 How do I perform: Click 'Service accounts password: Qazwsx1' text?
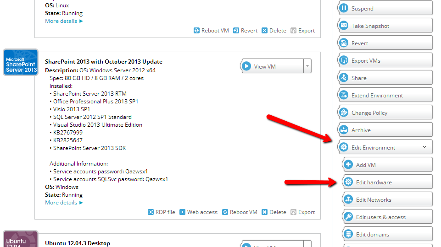[100, 172]
